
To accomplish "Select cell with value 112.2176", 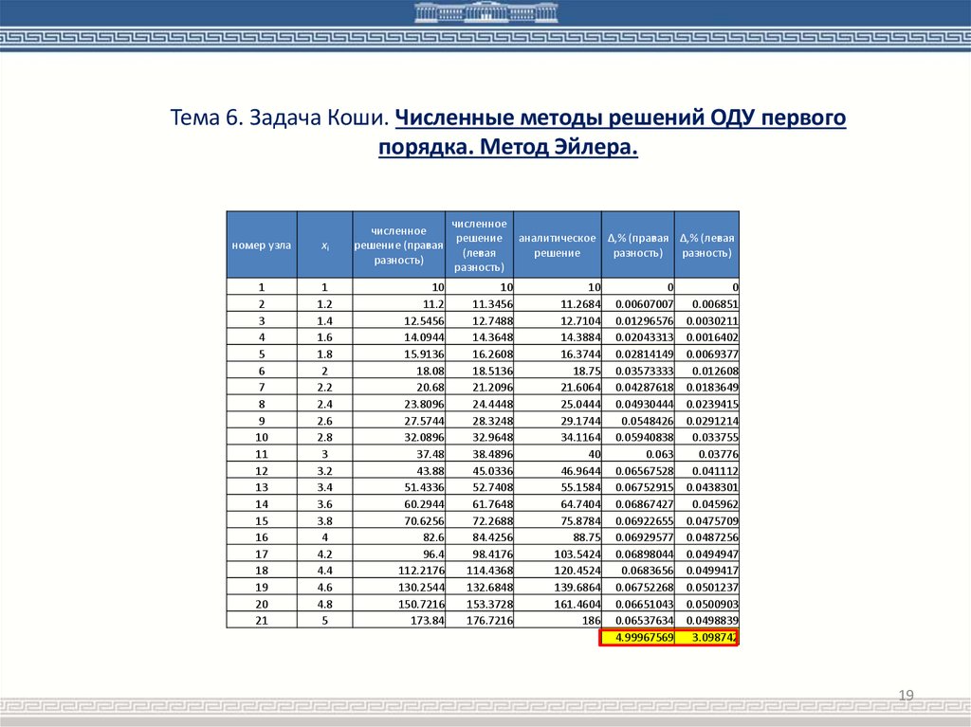I will (399, 571).
